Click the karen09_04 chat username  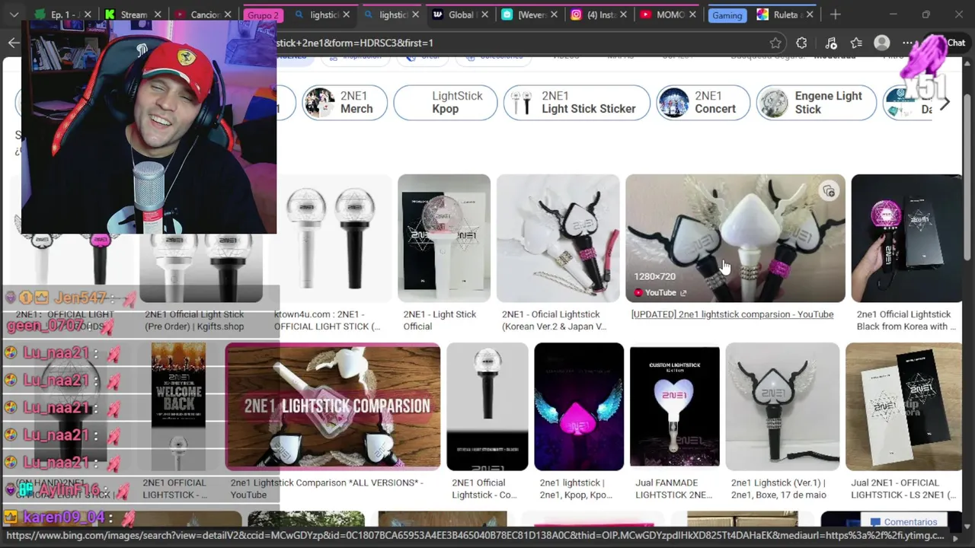[63, 518]
